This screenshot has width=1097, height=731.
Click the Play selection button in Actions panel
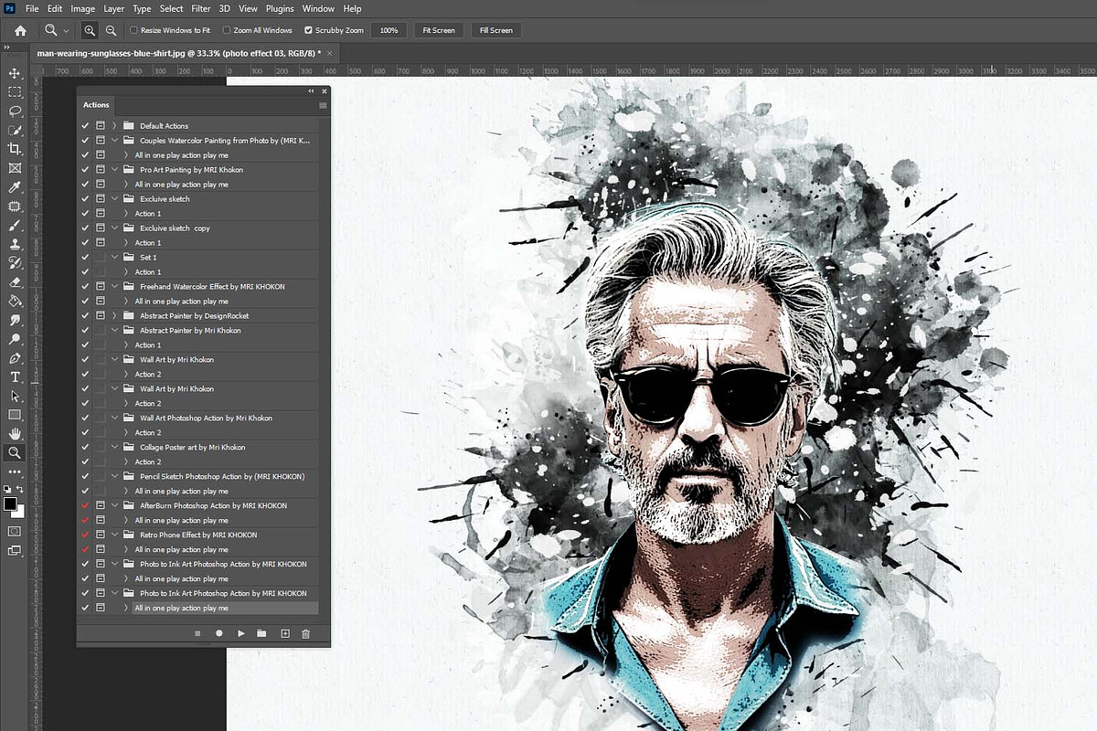click(x=241, y=633)
